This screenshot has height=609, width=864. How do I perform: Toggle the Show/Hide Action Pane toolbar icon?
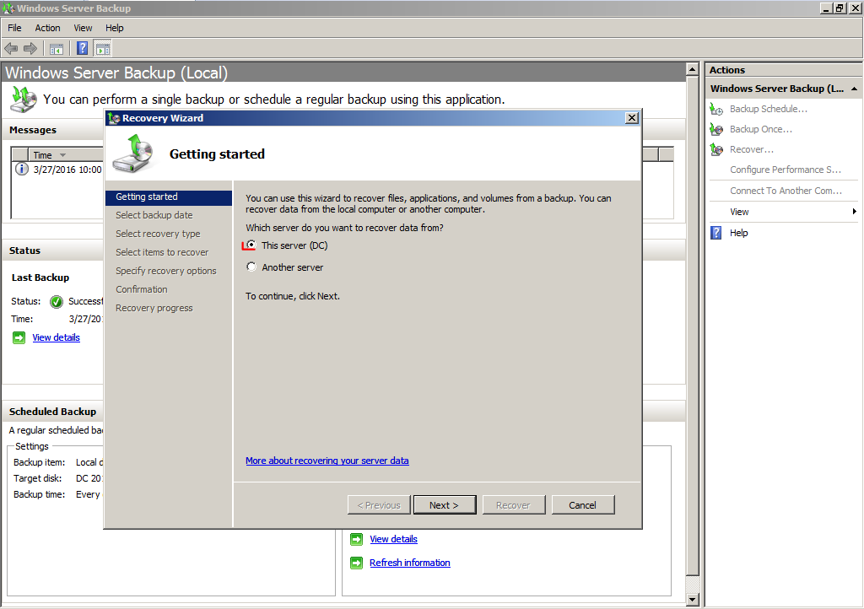[x=102, y=48]
